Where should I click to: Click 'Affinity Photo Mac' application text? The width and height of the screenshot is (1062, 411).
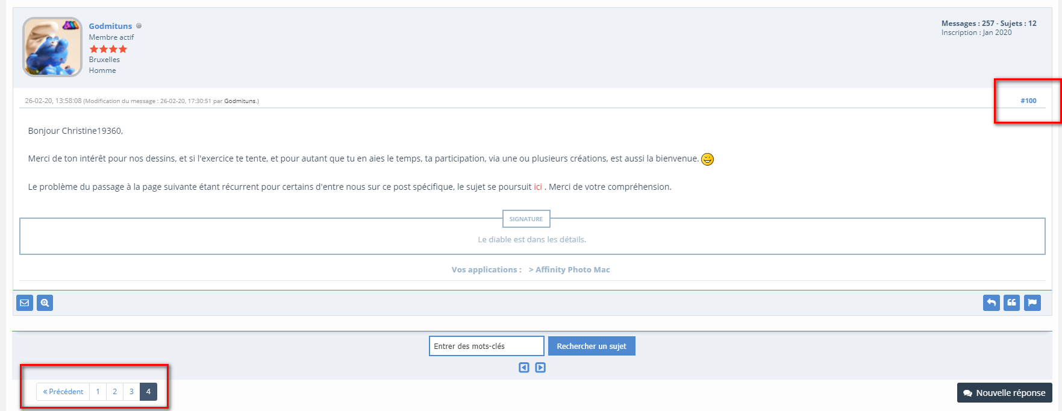tap(573, 269)
